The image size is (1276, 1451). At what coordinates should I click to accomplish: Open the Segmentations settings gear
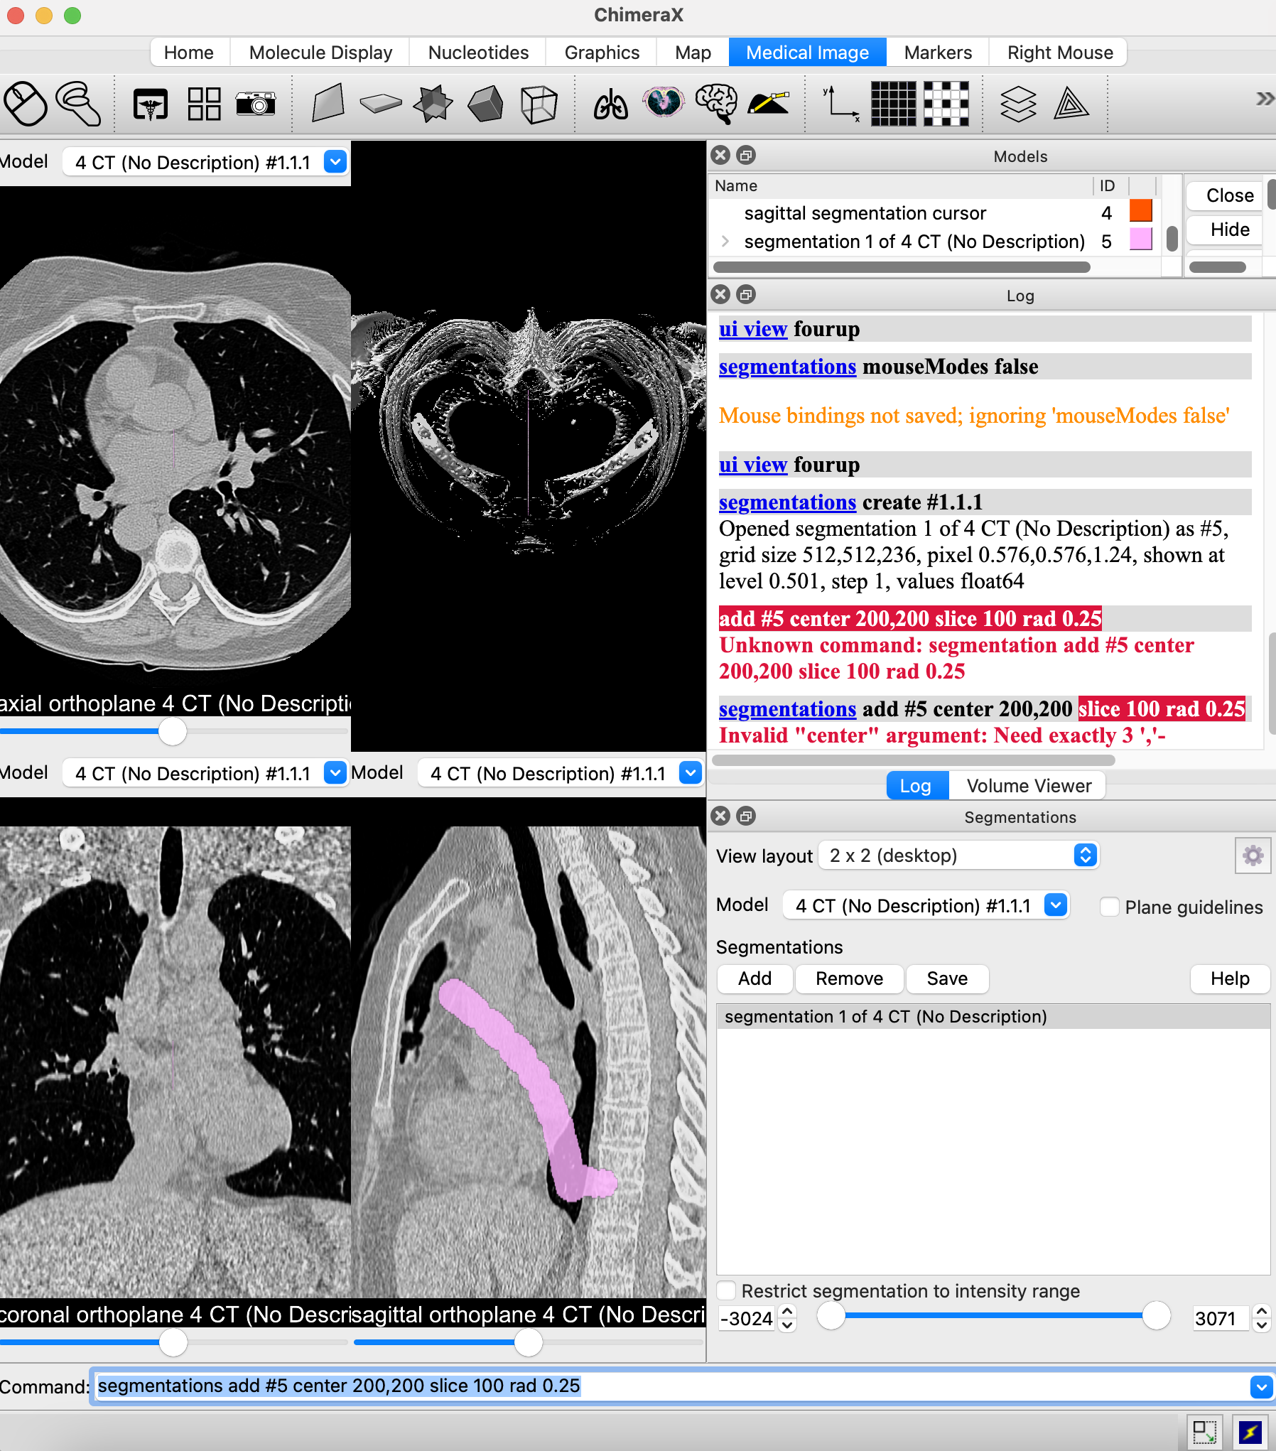[x=1253, y=856]
